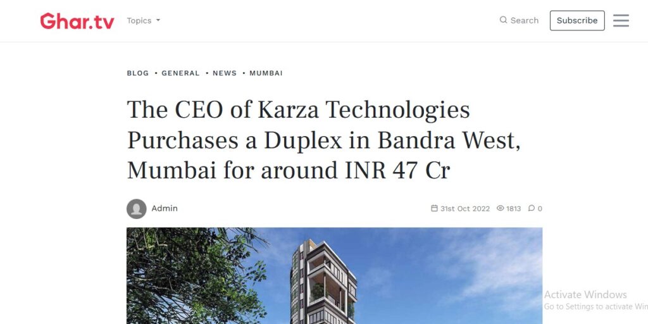The image size is (648, 324).
Task: Click the search magnifier icon
Action: tap(503, 20)
